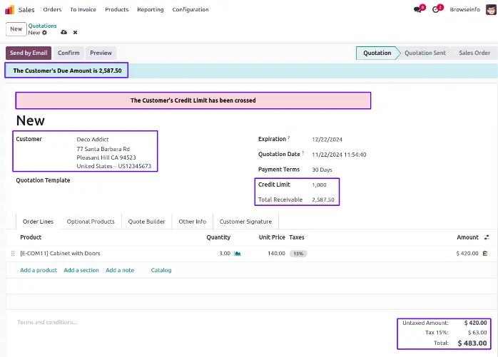Click the order line drag handle
Image resolution: width=498 pixels, height=357 pixels.
coord(13,253)
